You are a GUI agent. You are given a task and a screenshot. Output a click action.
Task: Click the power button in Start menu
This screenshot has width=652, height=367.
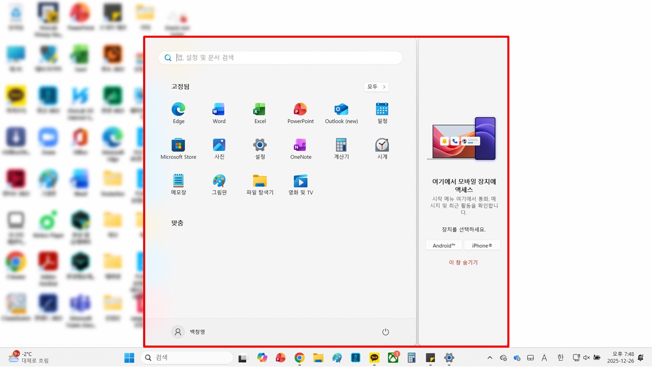pos(386,332)
